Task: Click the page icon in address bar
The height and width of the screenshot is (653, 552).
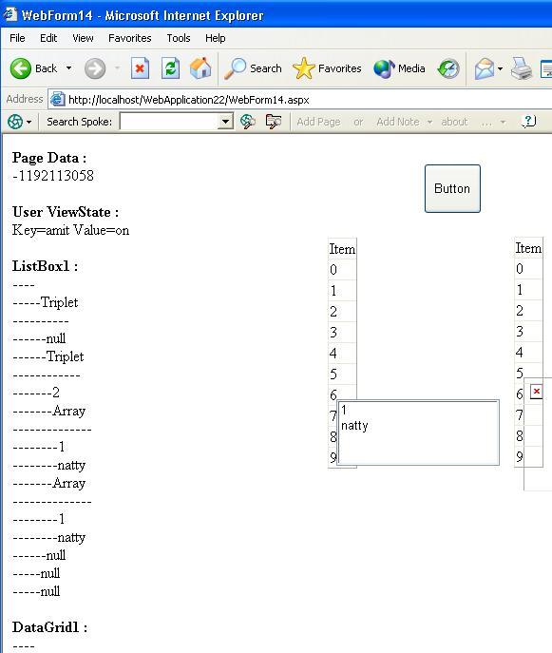Action: (x=57, y=99)
